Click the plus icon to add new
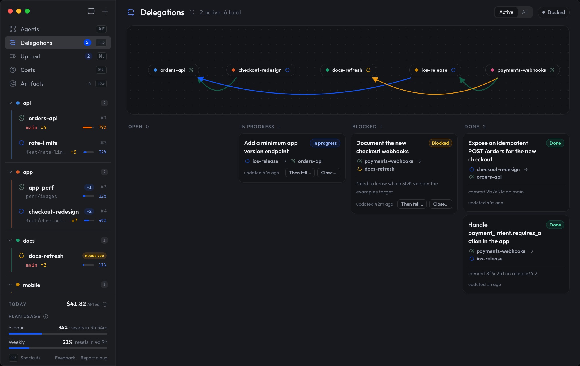 coord(105,11)
